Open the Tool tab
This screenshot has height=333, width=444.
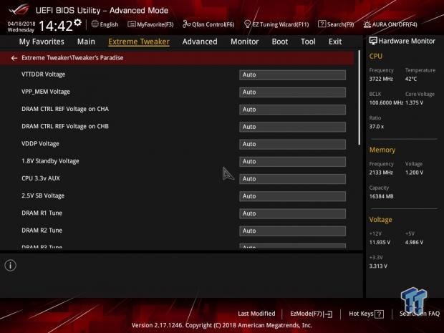308,42
